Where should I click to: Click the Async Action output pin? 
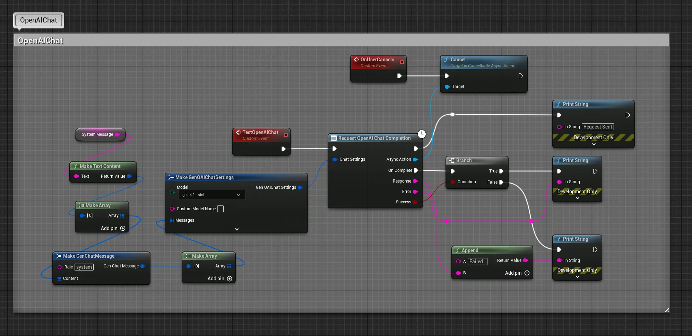click(415, 159)
